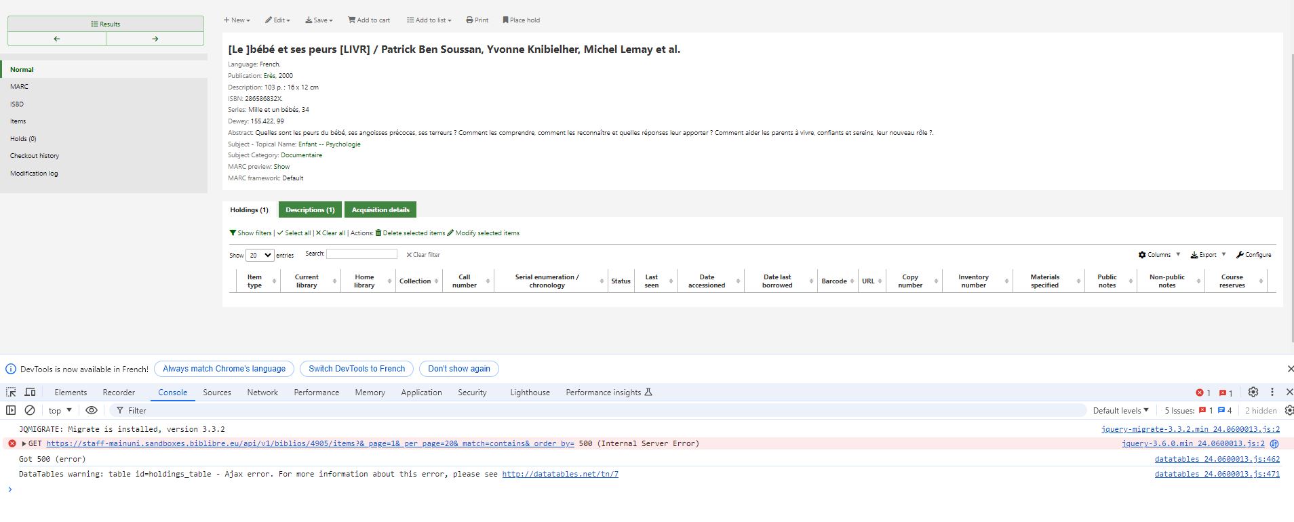
Task: Go to next result arrow
Action: tap(155, 39)
